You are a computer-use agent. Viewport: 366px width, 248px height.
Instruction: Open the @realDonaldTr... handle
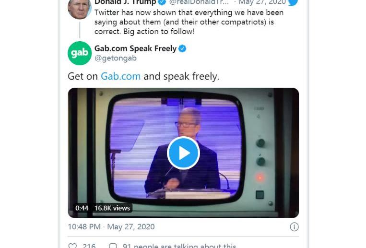click(x=199, y=2)
